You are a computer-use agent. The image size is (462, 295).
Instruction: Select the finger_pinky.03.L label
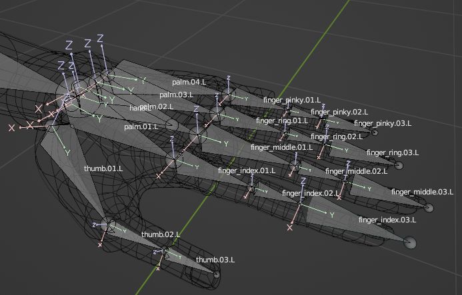point(383,123)
